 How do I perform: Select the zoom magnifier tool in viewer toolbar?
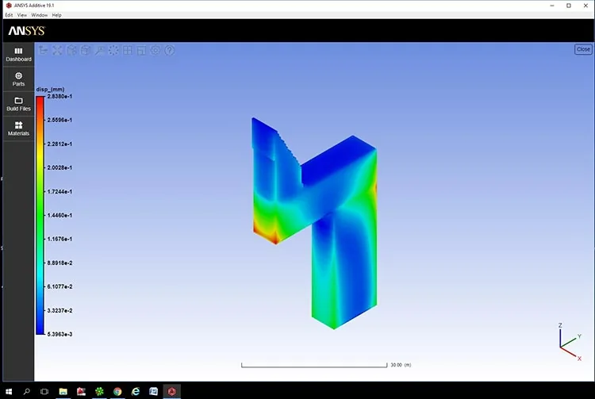pyautogui.click(x=99, y=50)
